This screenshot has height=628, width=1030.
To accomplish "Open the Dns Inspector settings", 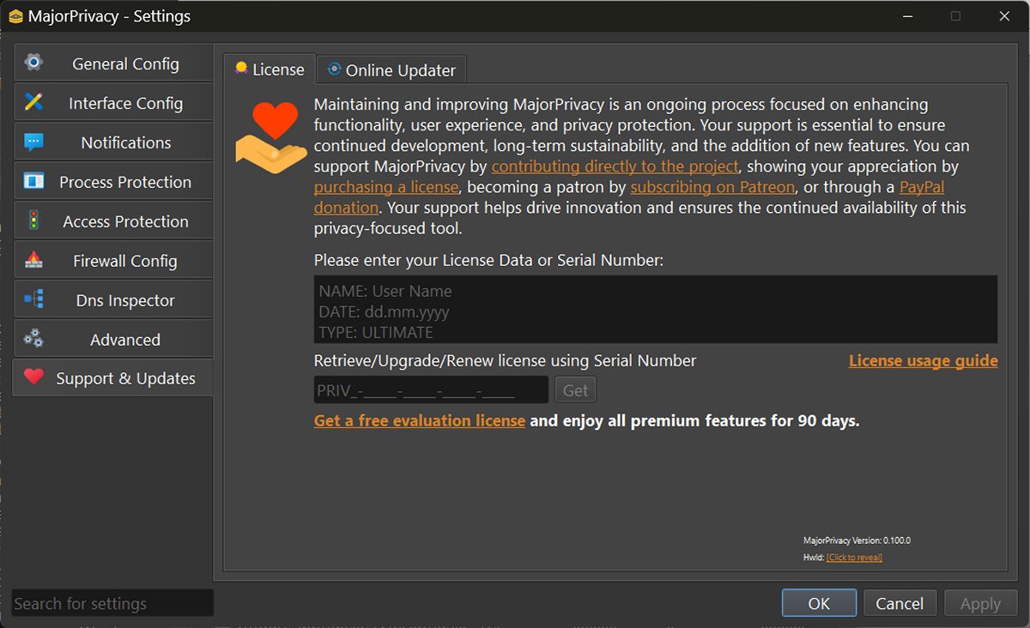I will tap(113, 300).
